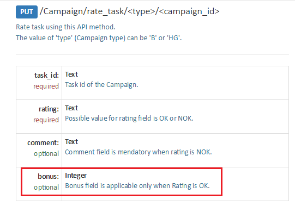Click the green 'optional' label under bonus
Screen dimensions: 295x206
pos(46,188)
